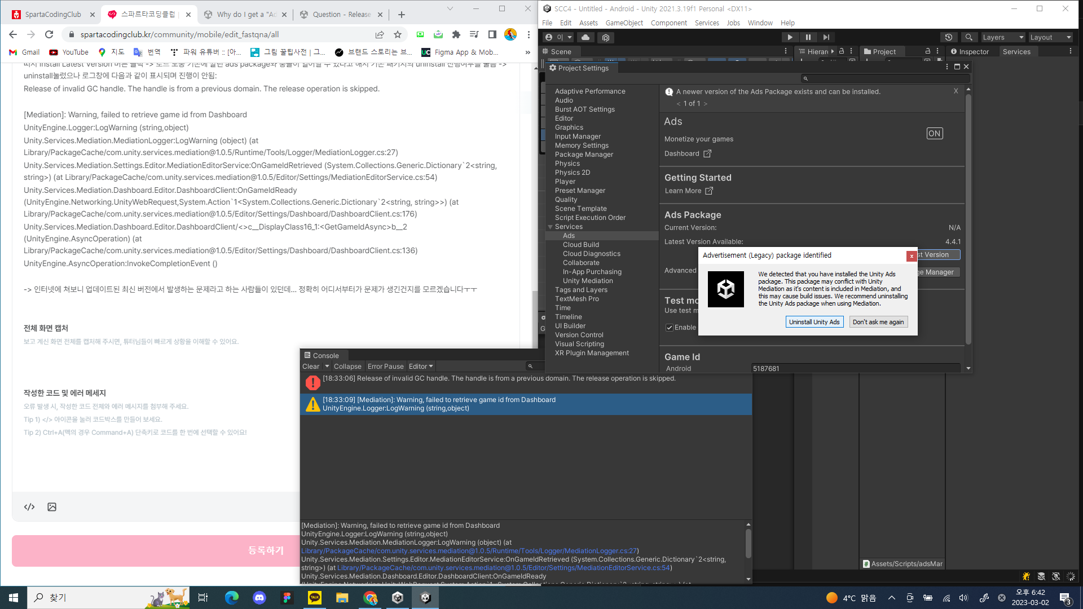Pause the Unity editor playback
1083x609 pixels.
tap(808, 37)
